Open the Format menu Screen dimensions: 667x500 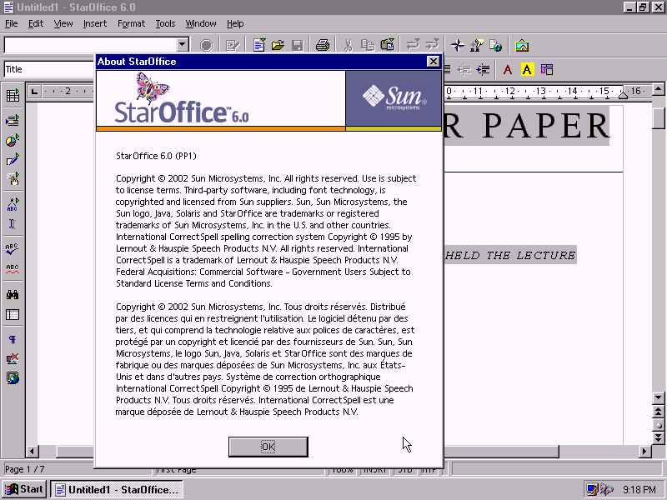pyautogui.click(x=131, y=23)
